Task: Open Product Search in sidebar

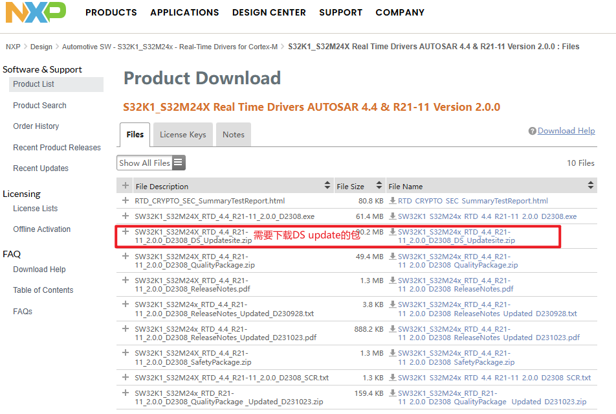Action: [x=39, y=106]
